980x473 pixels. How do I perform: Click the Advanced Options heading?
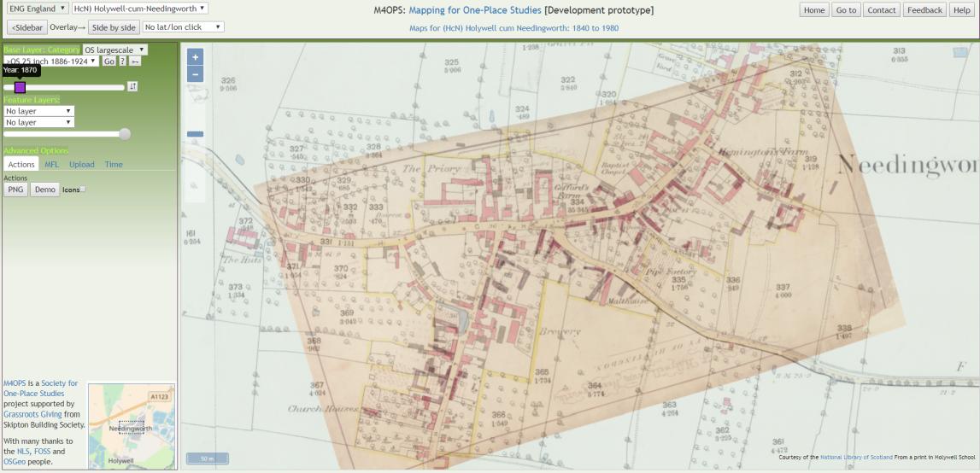(36, 150)
